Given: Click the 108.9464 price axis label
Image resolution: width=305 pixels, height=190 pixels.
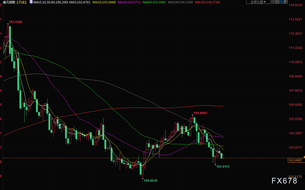Looking at the screenshot, I should point(295,76).
